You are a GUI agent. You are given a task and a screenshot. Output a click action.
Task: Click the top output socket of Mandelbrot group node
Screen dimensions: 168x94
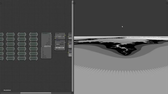(x=51, y=35)
